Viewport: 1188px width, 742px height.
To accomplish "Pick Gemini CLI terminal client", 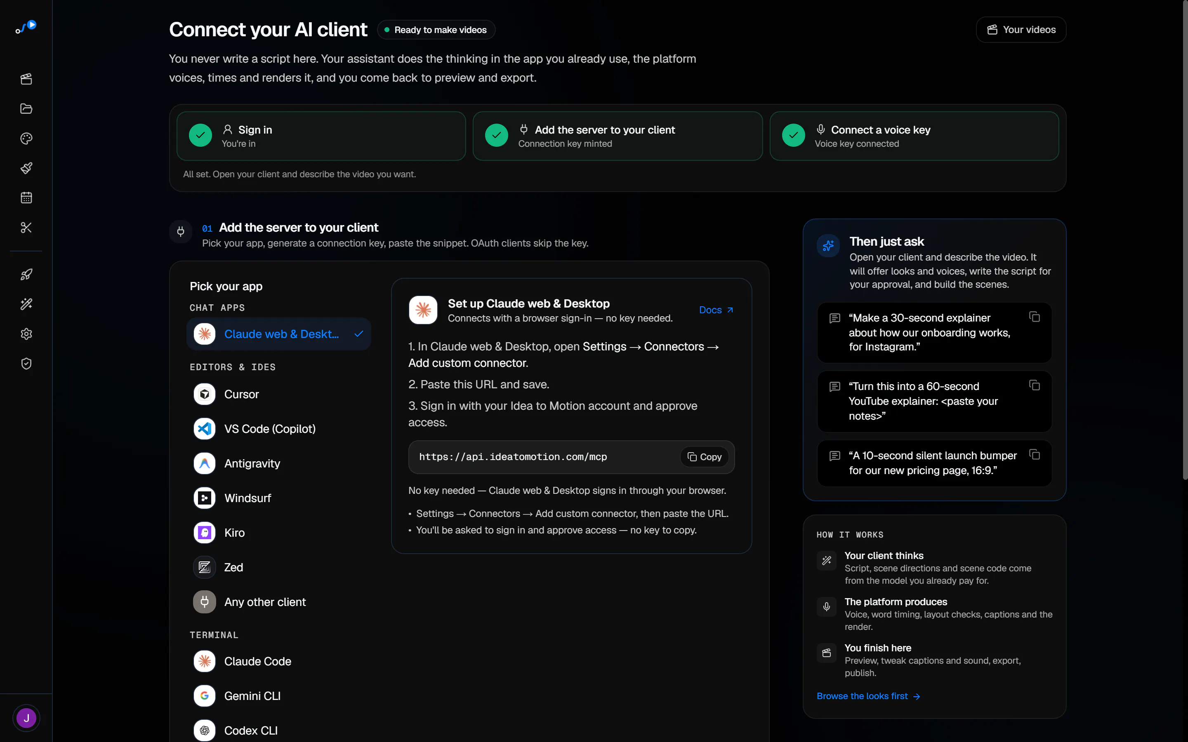I will click(x=279, y=696).
